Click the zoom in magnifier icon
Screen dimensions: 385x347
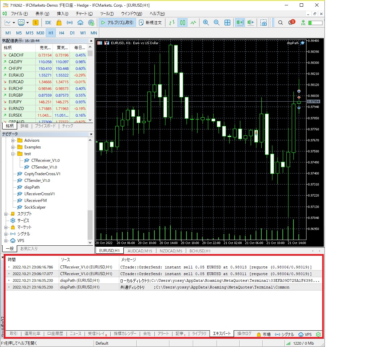pos(206,23)
